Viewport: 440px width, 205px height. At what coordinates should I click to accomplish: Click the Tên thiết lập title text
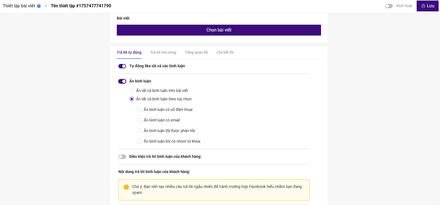click(81, 6)
